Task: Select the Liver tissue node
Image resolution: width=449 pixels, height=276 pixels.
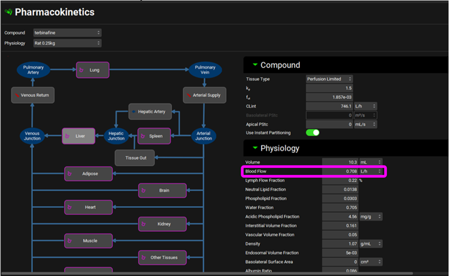Action: [78, 136]
